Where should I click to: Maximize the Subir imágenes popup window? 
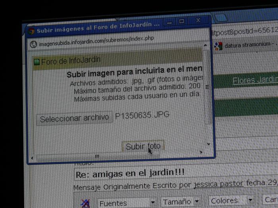(181, 21)
